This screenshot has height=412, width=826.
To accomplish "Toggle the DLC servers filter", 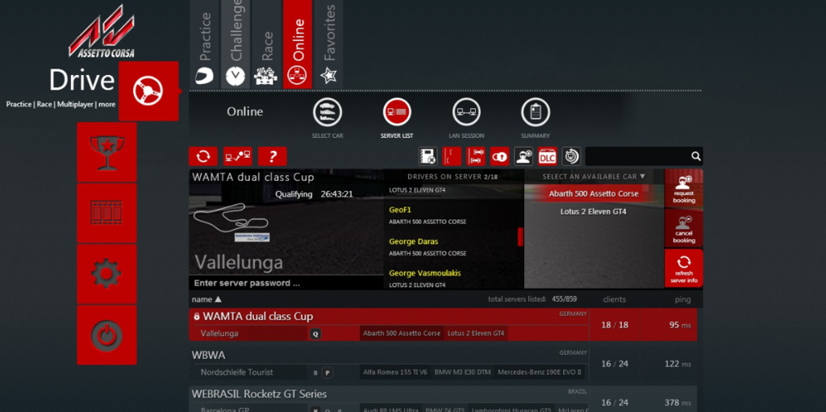I will (547, 156).
